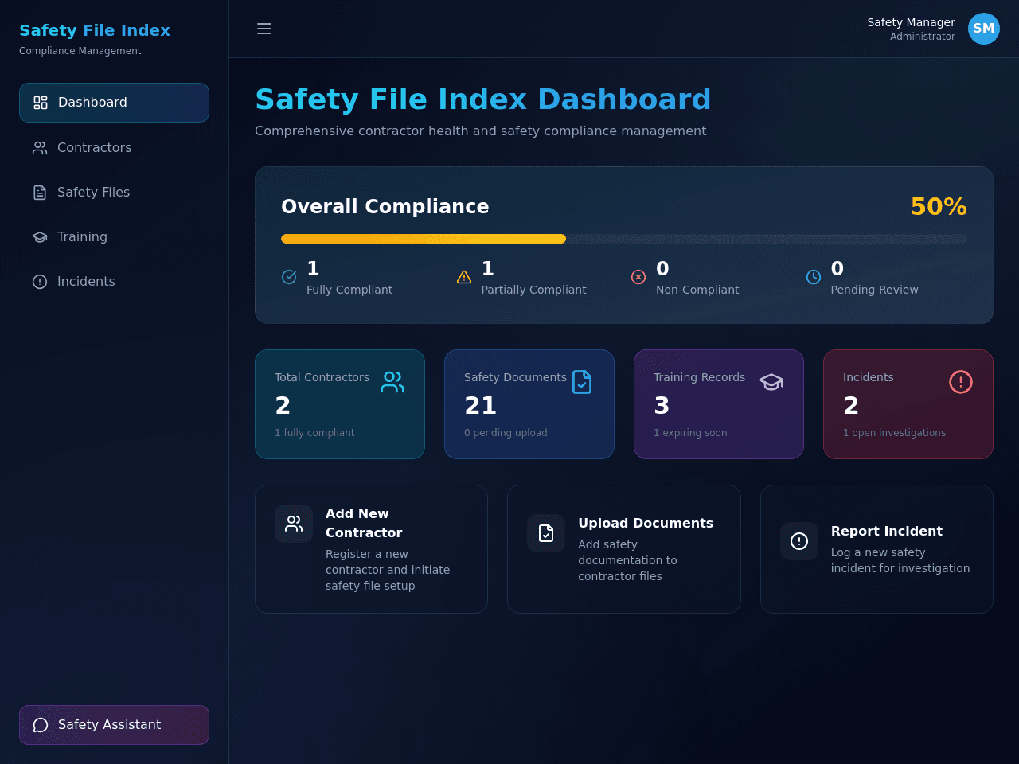Click the '1 fully compliant' text

[314, 433]
